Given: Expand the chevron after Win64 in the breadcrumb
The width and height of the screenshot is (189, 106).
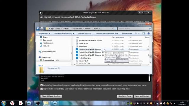Looking at the screenshot, I should pos(100,29).
